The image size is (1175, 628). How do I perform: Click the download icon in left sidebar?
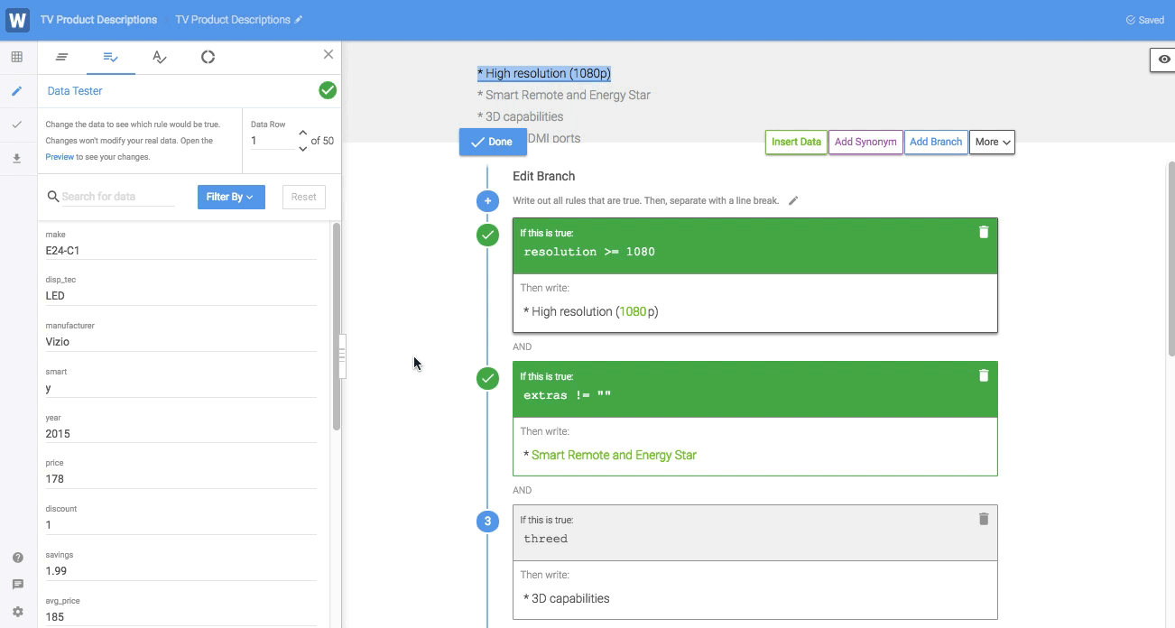coord(16,159)
